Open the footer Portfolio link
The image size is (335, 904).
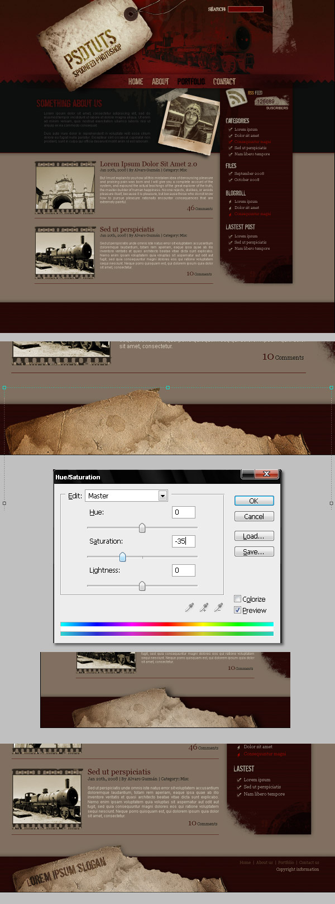click(x=286, y=863)
